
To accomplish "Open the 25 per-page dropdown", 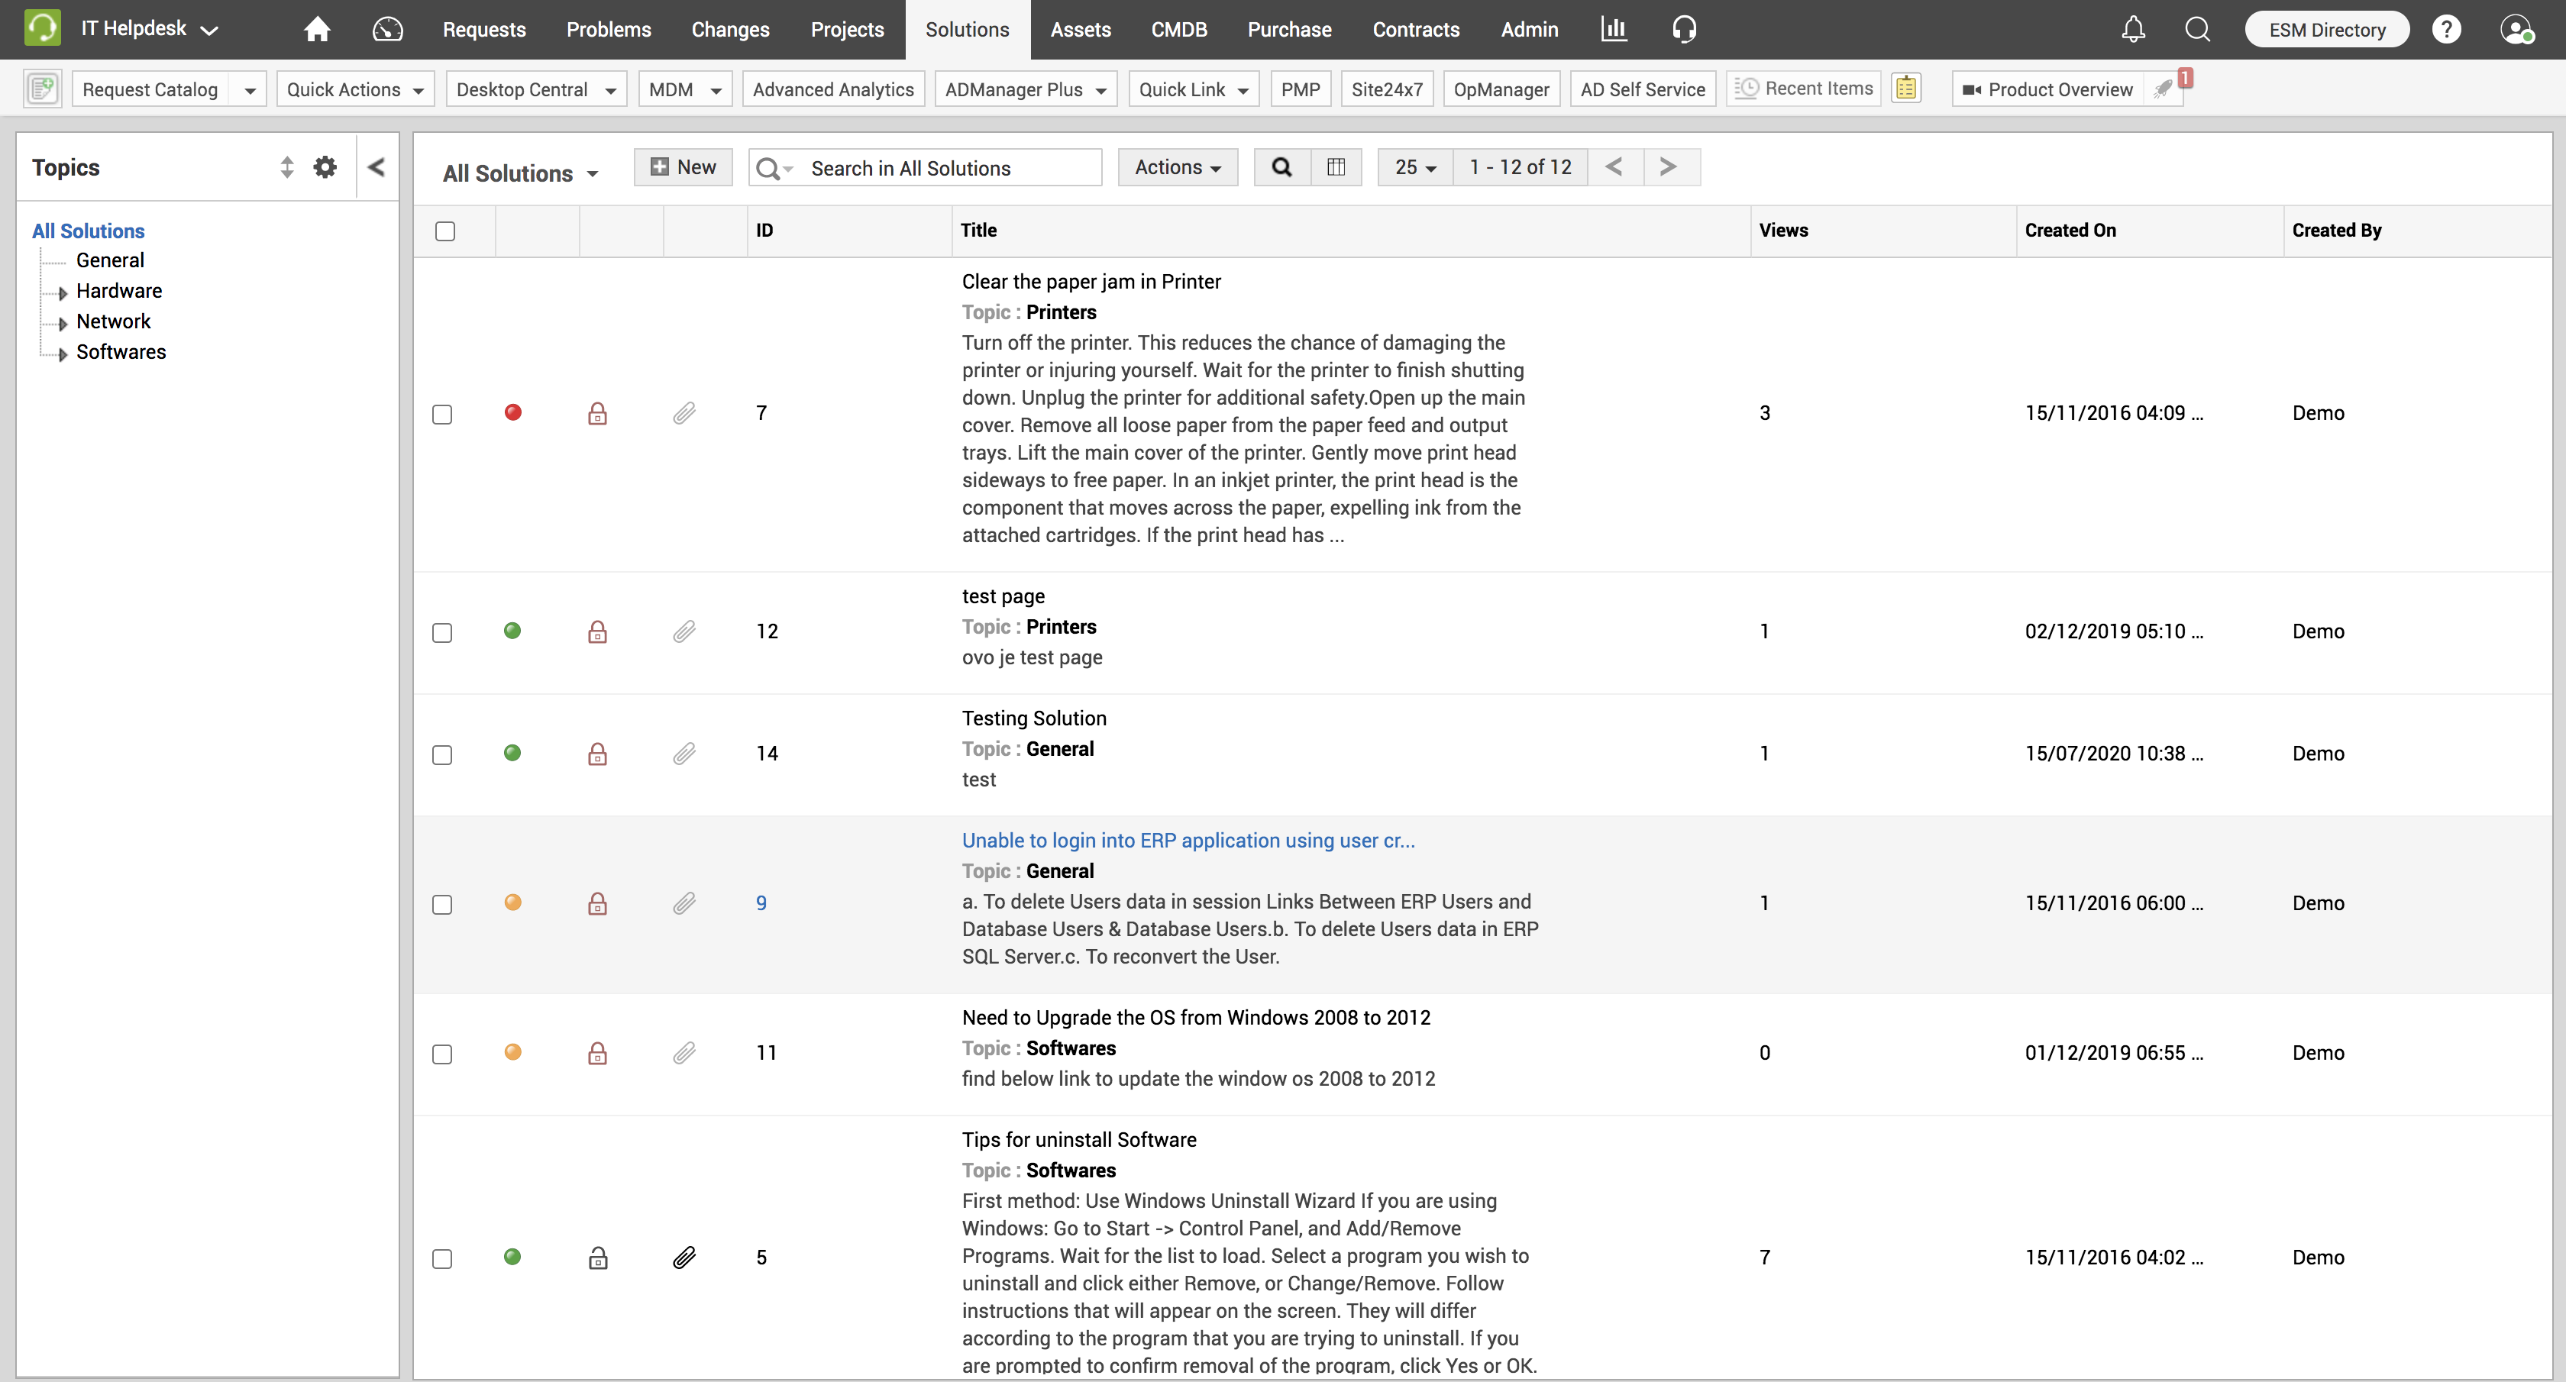I will 1414,167.
